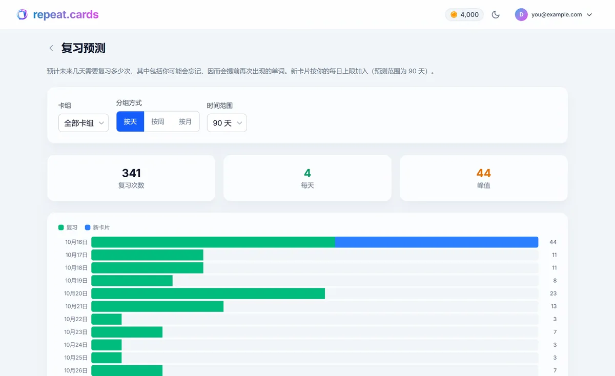Click the 复习 legend label
The width and height of the screenshot is (615, 376).
click(x=72, y=227)
